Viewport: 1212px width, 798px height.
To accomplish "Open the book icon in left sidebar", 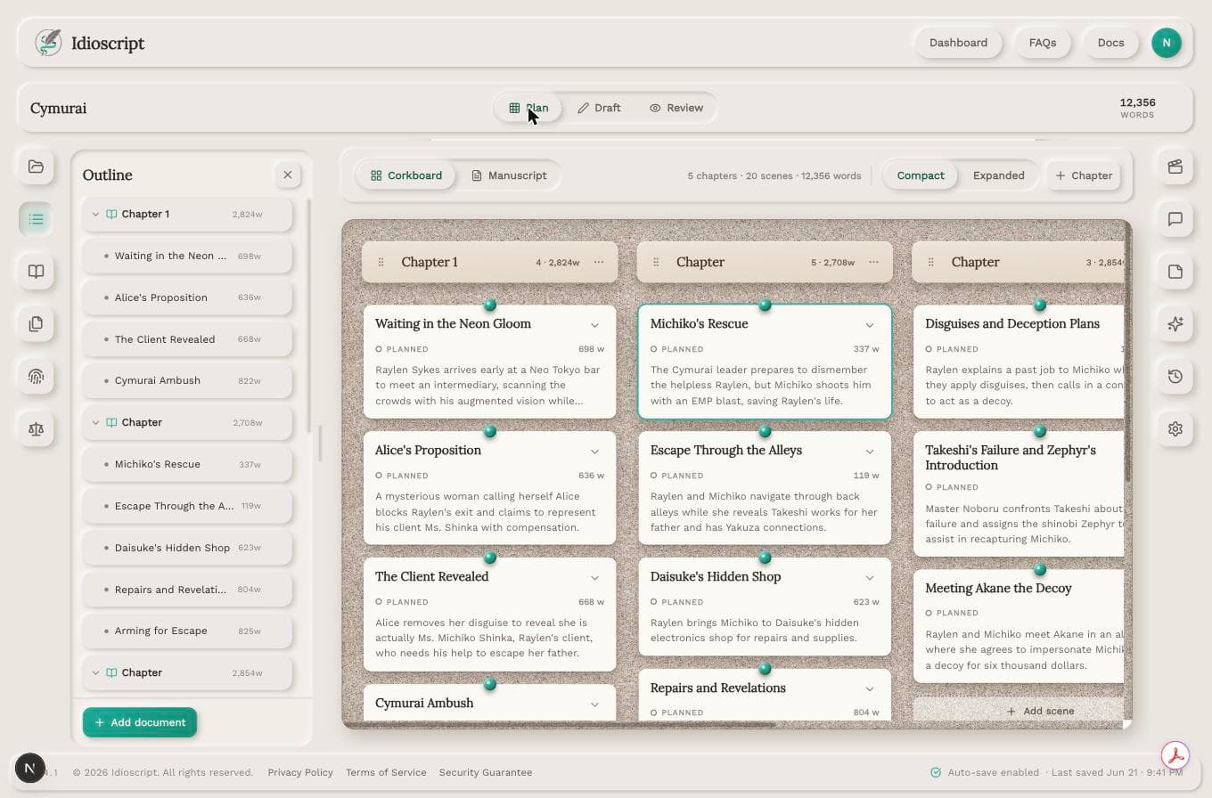I will [x=36, y=272].
